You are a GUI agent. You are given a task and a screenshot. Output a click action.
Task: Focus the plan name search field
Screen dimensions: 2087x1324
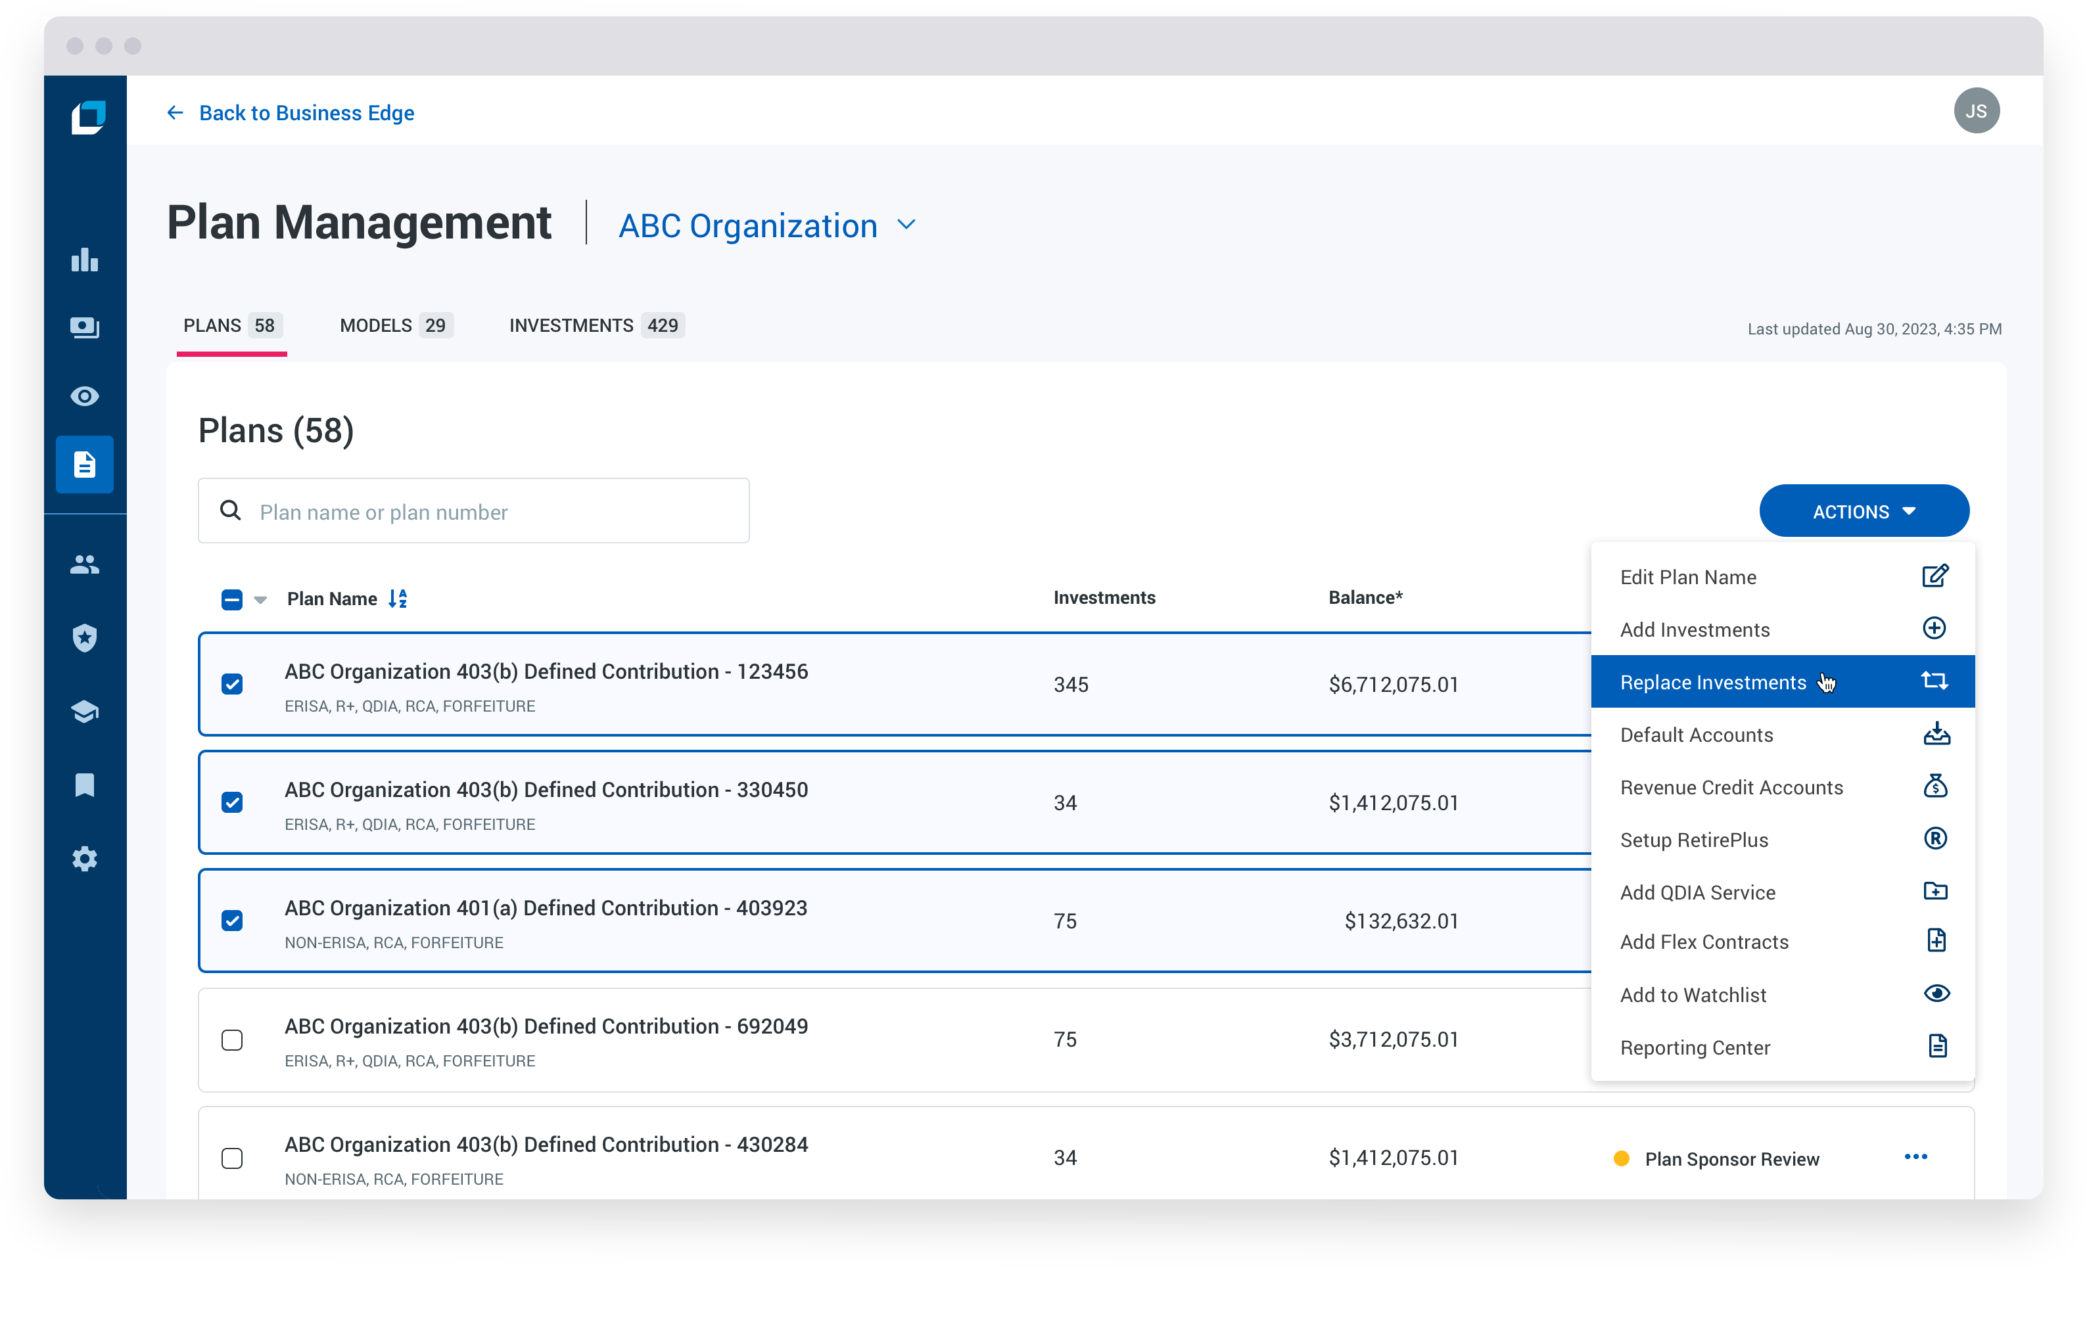(x=473, y=511)
